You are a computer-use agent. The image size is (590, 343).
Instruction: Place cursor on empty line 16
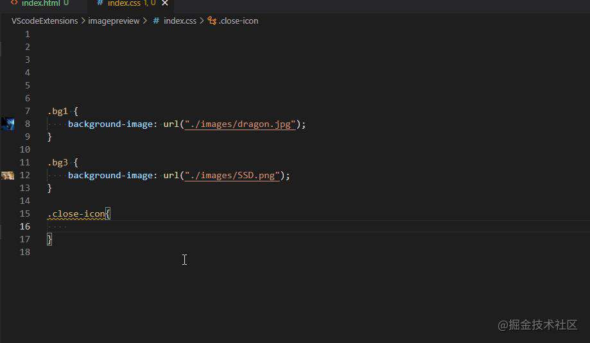tap(318, 226)
